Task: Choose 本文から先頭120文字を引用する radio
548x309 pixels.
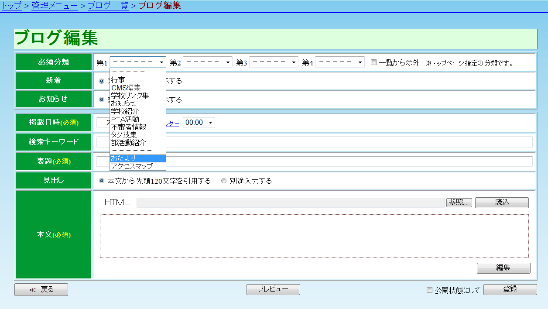Action: [x=102, y=181]
